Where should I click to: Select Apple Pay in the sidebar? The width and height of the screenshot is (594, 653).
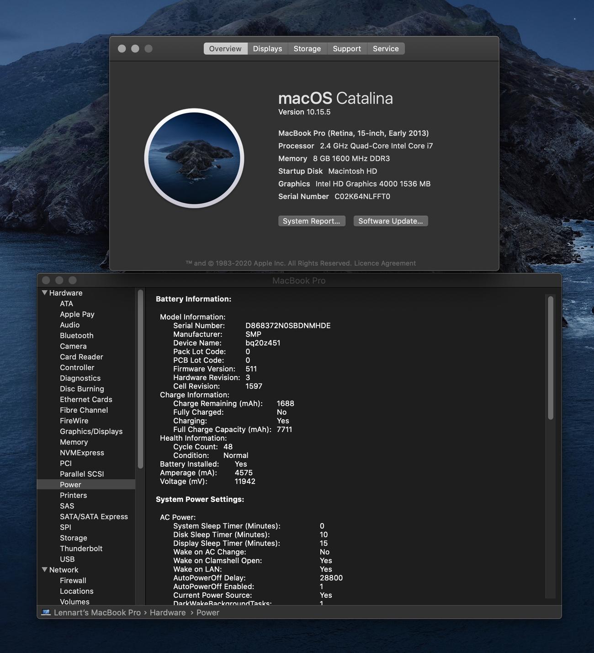pyautogui.click(x=77, y=314)
